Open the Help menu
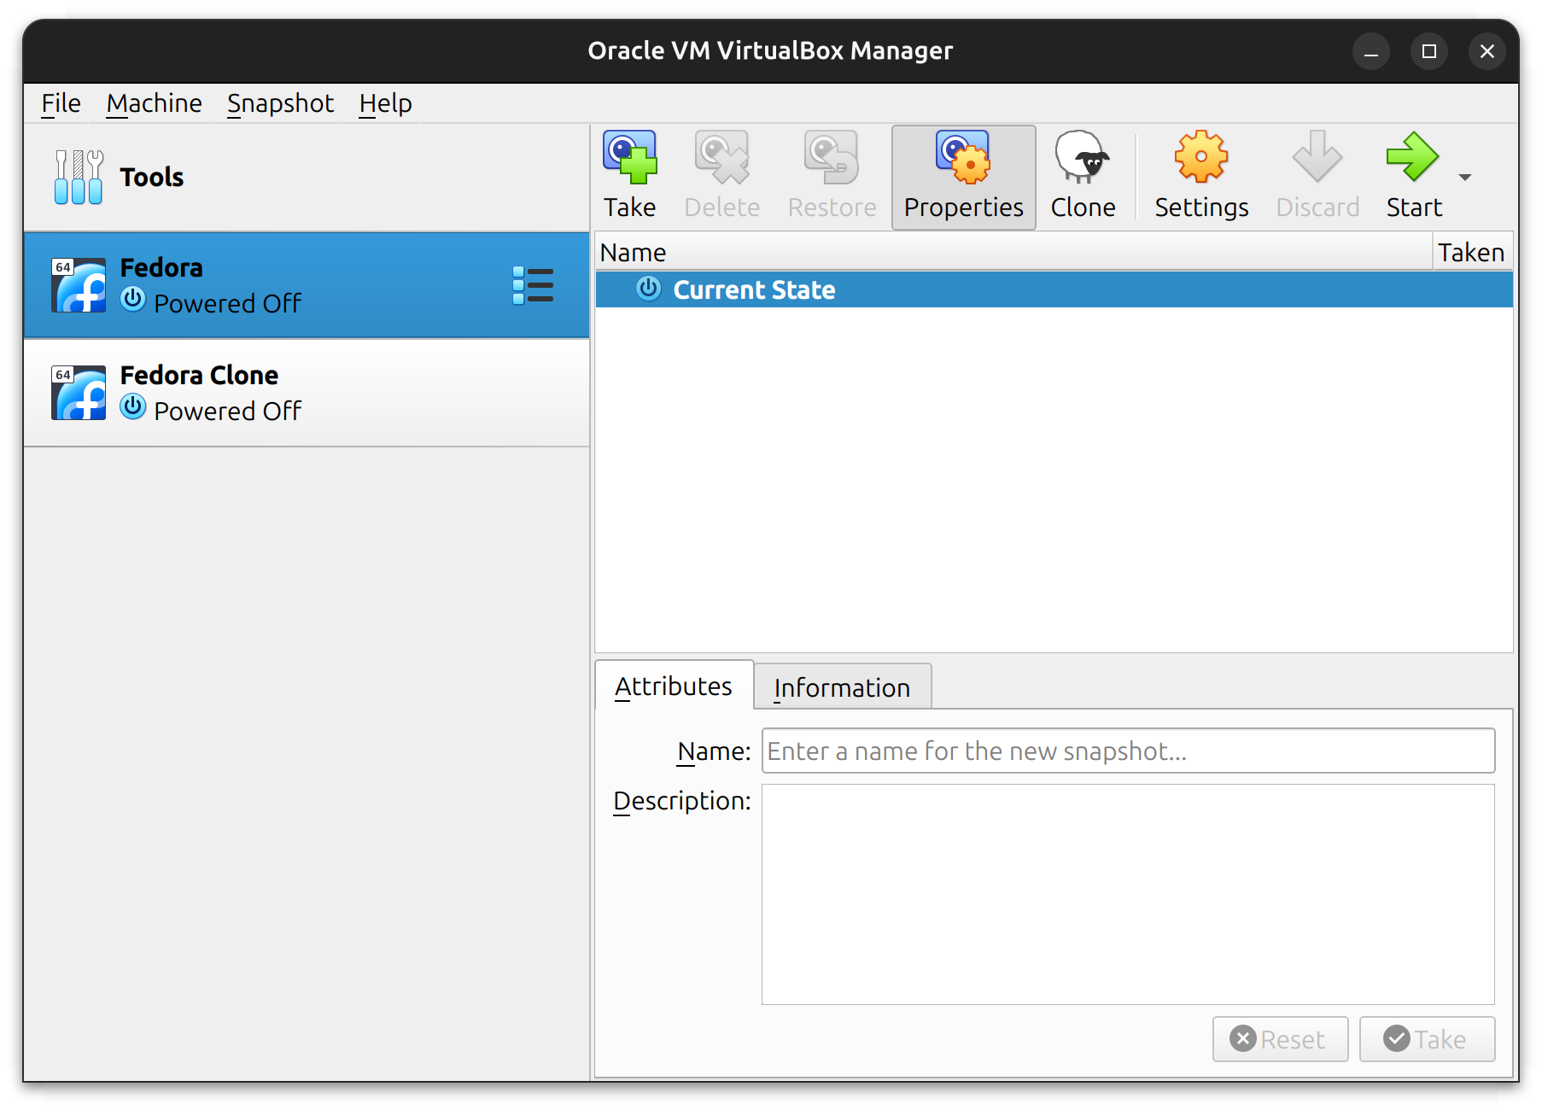Image resolution: width=1542 pixels, height=1110 pixels. coord(386,102)
